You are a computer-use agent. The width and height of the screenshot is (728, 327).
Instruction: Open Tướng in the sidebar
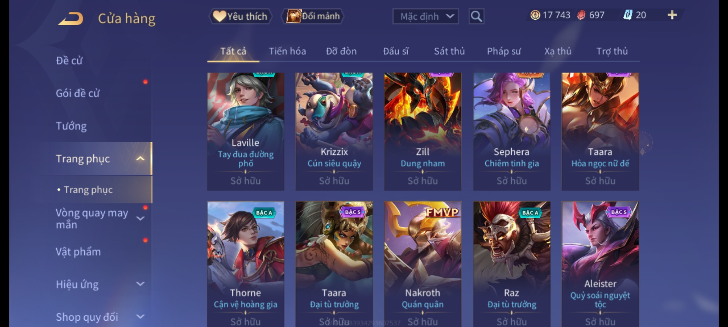pyautogui.click(x=71, y=126)
